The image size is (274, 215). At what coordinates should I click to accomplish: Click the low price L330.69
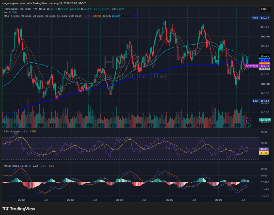click(x=75, y=9)
